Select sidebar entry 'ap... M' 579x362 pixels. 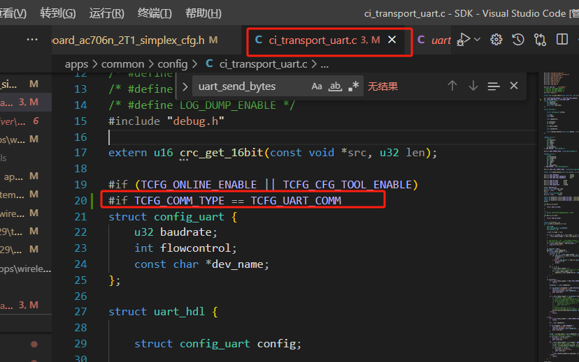[26, 176]
